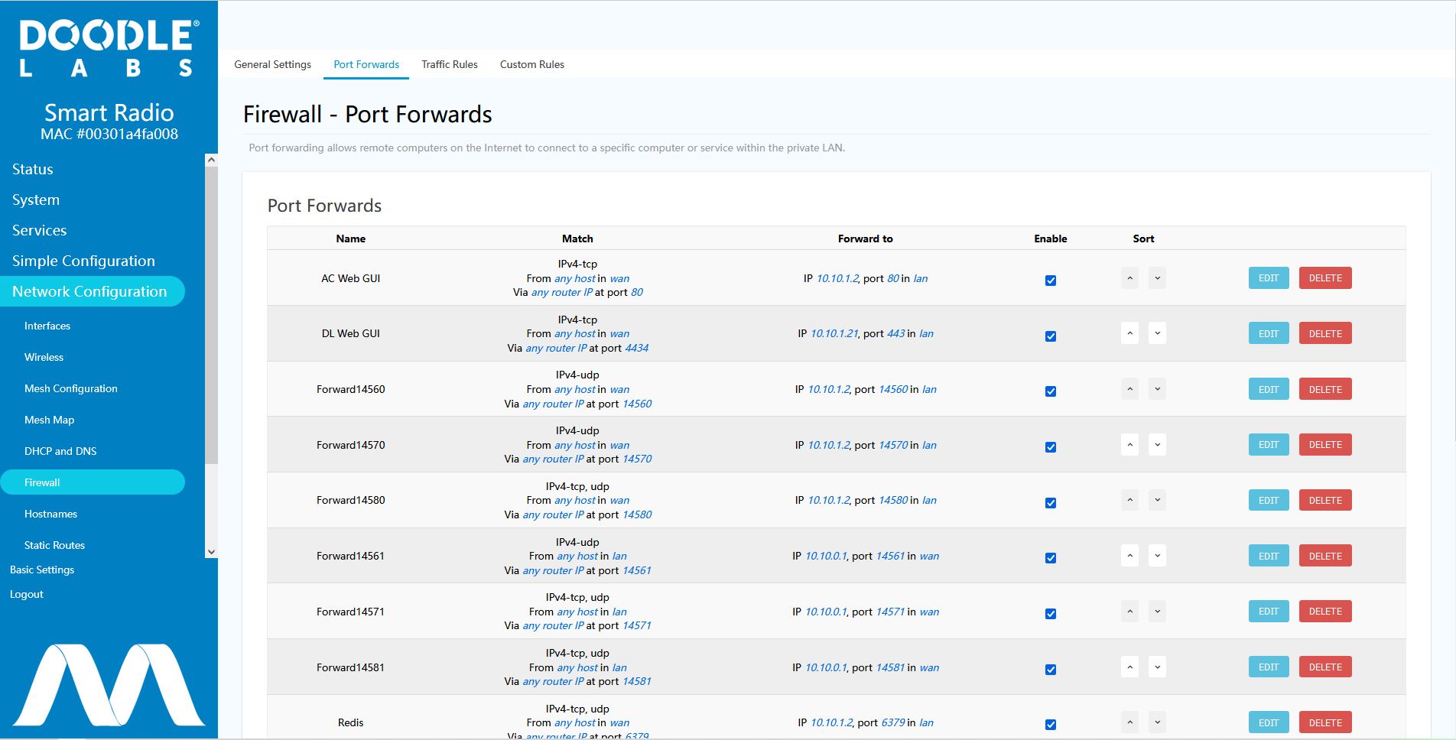Move Forward14580 rule down
1456x740 pixels.
coord(1157,500)
